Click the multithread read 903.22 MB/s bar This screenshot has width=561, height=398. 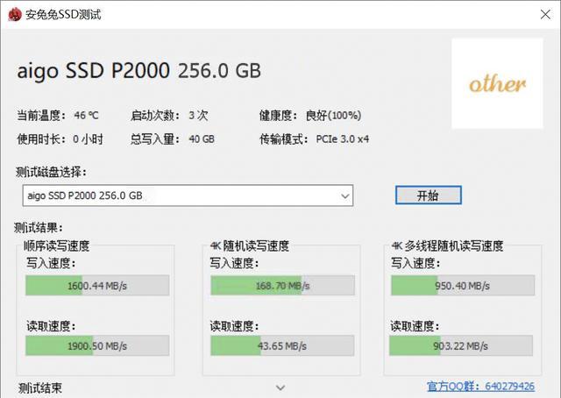click(461, 345)
